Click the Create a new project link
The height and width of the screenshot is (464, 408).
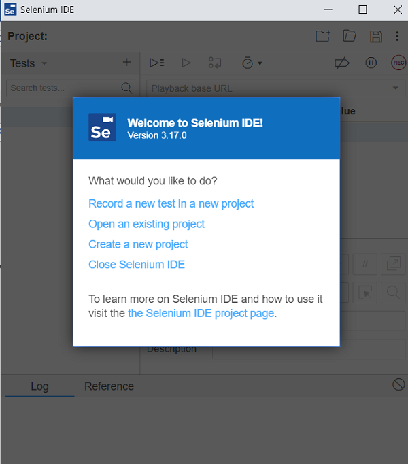(138, 244)
